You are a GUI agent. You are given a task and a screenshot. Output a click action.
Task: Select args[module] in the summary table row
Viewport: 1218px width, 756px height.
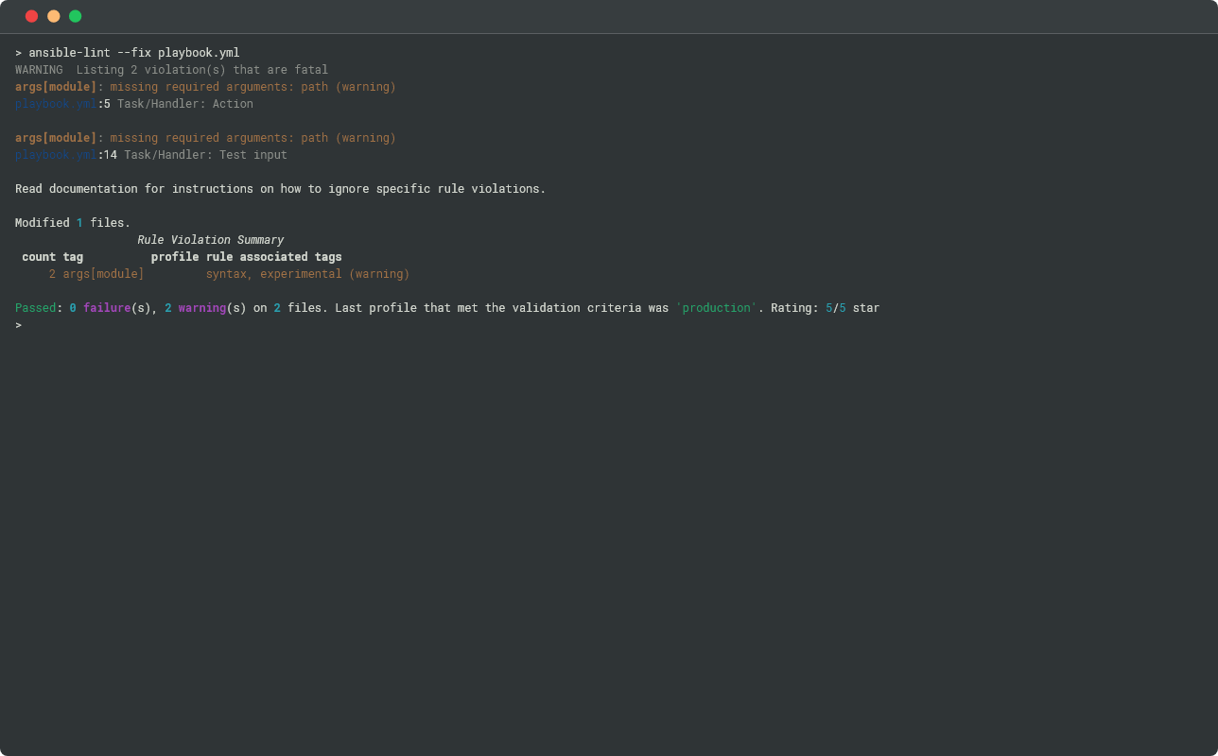pyautogui.click(x=103, y=274)
